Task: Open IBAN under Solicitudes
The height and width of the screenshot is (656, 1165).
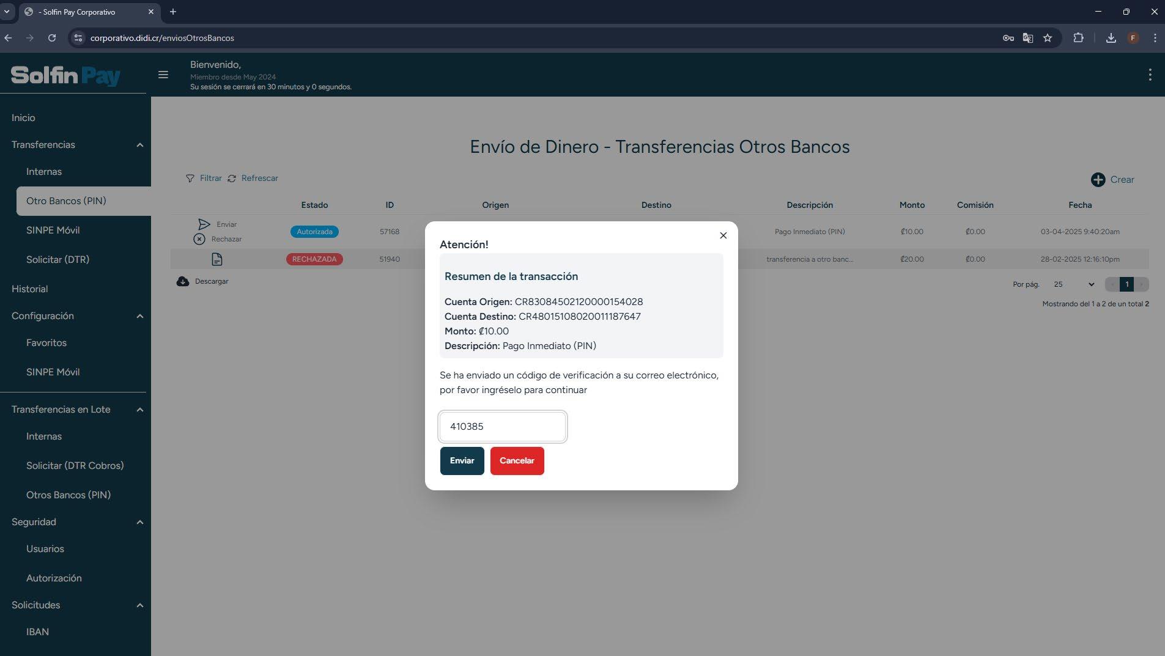Action: point(37,632)
